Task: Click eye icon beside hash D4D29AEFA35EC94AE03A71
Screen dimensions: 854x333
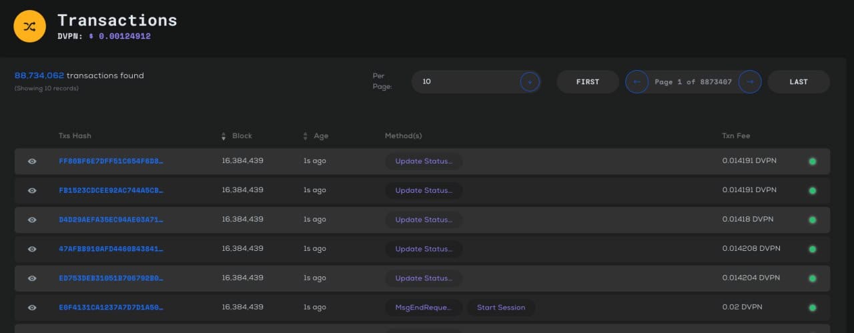Action: (x=32, y=220)
